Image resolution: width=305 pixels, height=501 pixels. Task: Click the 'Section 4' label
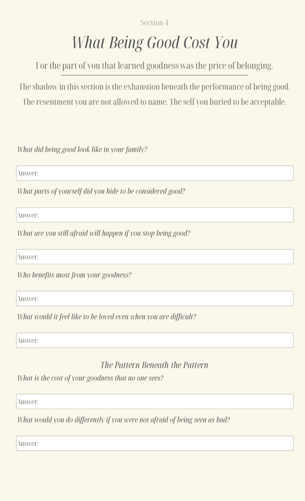click(x=155, y=23)
